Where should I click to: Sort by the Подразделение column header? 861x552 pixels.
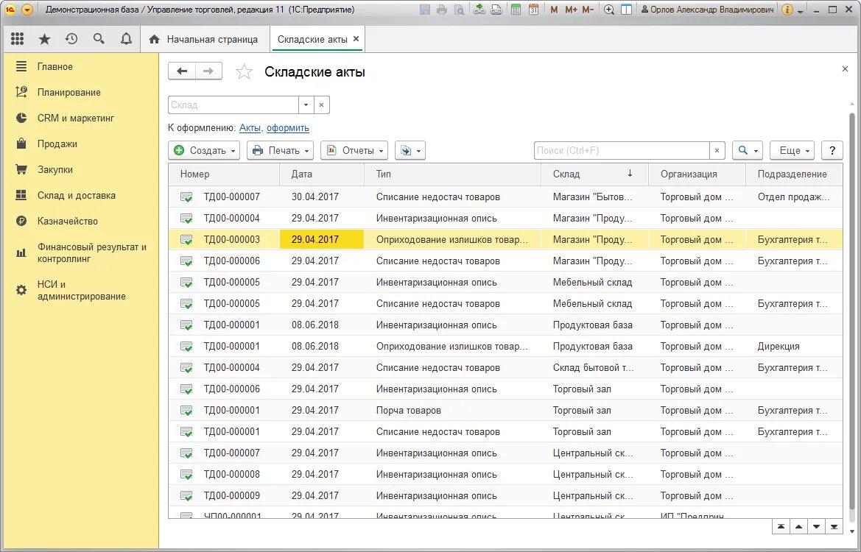pyautogui.click(x=793, y=174)
